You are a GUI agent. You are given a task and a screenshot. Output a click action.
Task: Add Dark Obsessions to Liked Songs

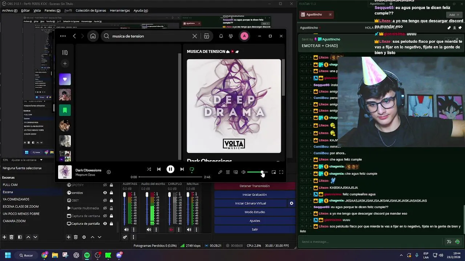click(x=109, y=172)
